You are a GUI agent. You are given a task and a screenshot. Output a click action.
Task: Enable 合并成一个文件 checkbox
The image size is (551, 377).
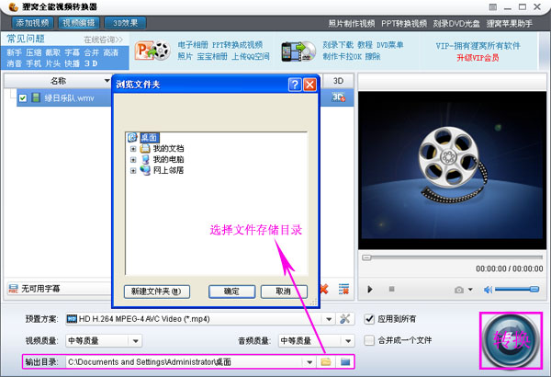[369, 340]
